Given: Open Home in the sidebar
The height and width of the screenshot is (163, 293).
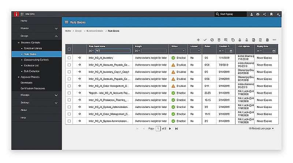Looking at the screenshot, I should (24, 21).
